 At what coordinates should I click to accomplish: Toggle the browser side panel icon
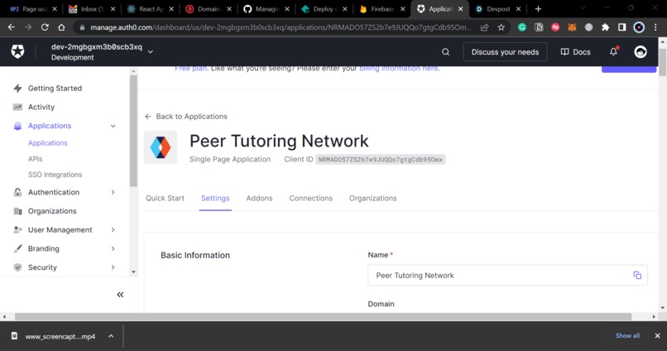622,27
